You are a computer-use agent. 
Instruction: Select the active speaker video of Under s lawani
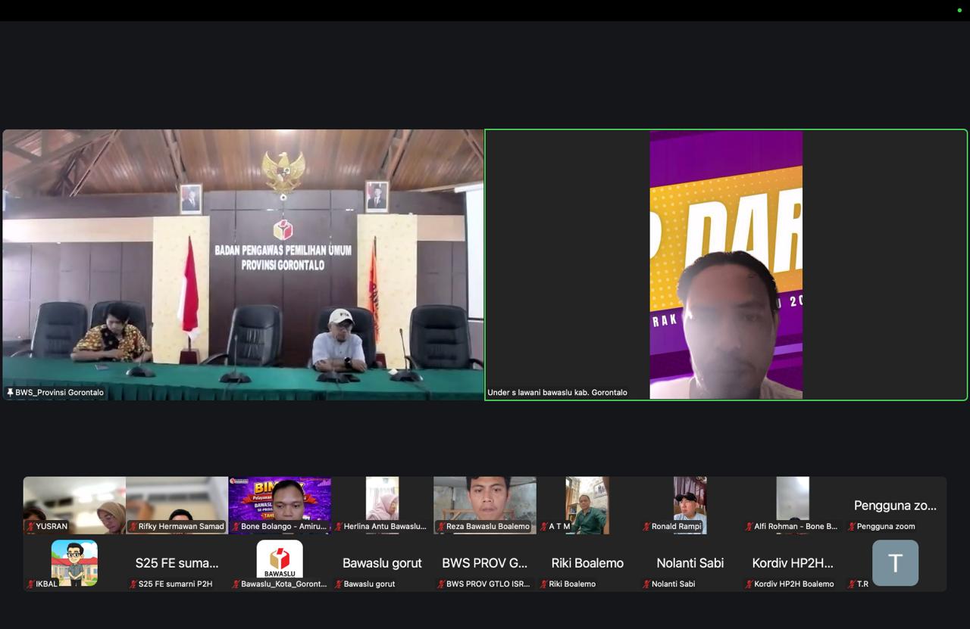[726, 264]
